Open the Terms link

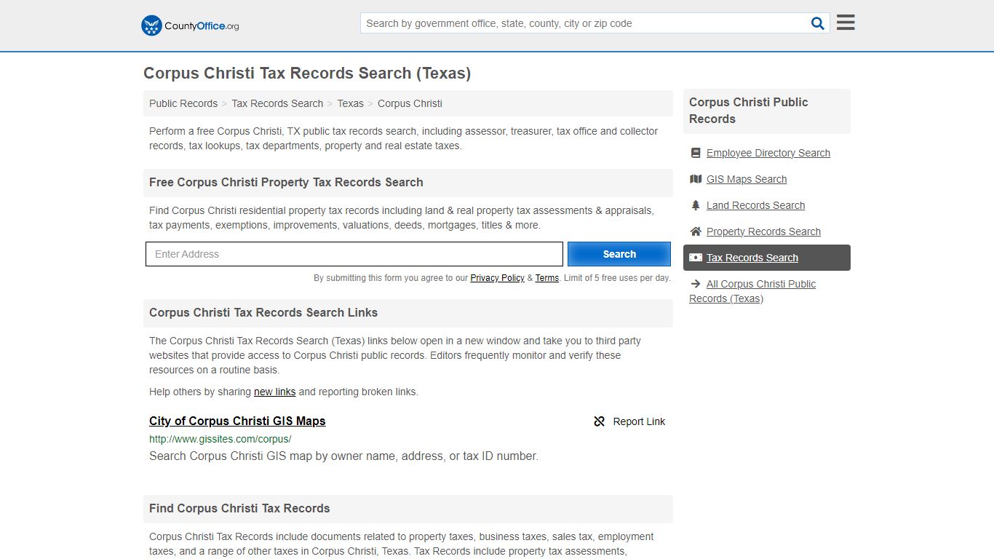547,278
